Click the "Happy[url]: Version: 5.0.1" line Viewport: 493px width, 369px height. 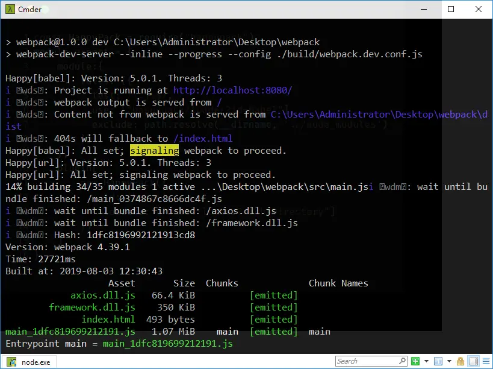(108, 163)
